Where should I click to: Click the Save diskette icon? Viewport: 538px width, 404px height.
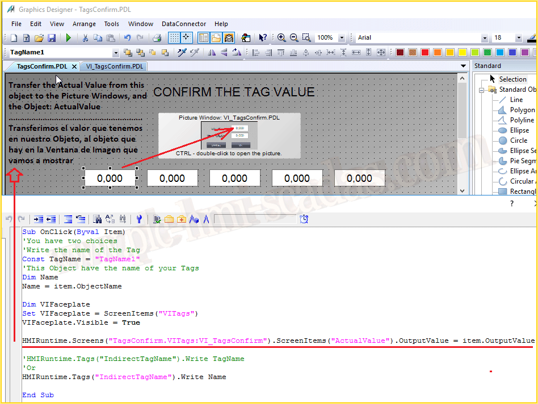pyautogui.click(x=52, y=38)
